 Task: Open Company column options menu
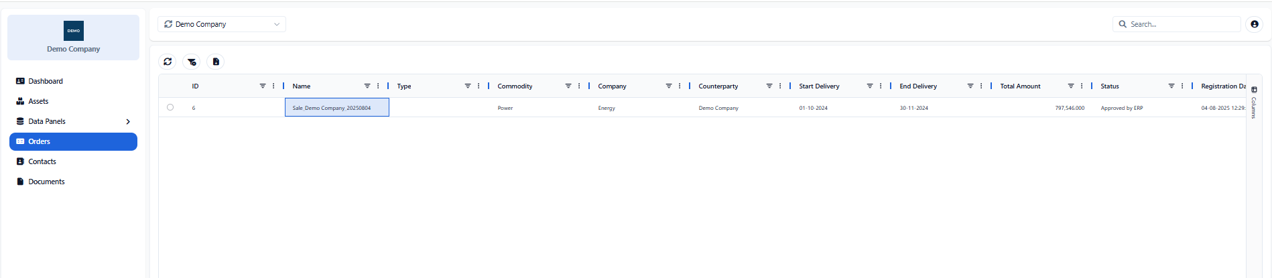coord(680,86)
